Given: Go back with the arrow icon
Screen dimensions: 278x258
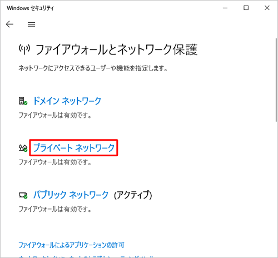Looking at the screenshot, I should point(9,24).
